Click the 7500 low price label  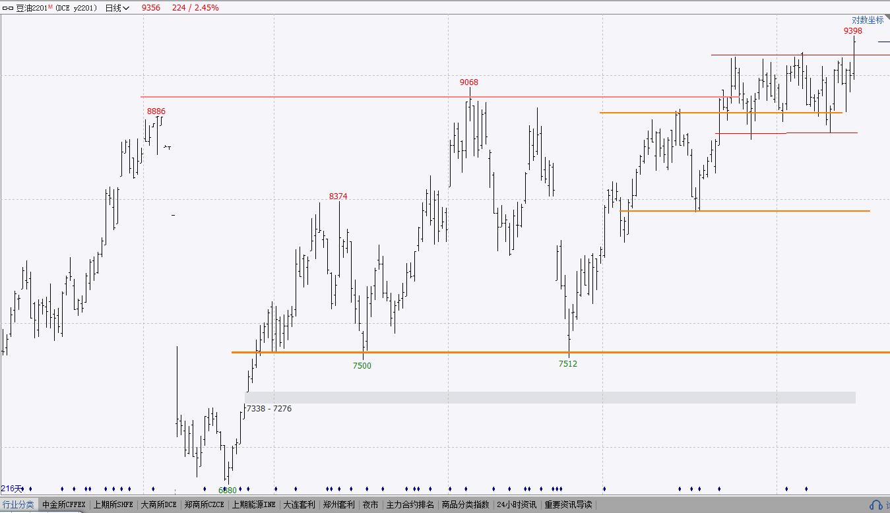point(362,366)
